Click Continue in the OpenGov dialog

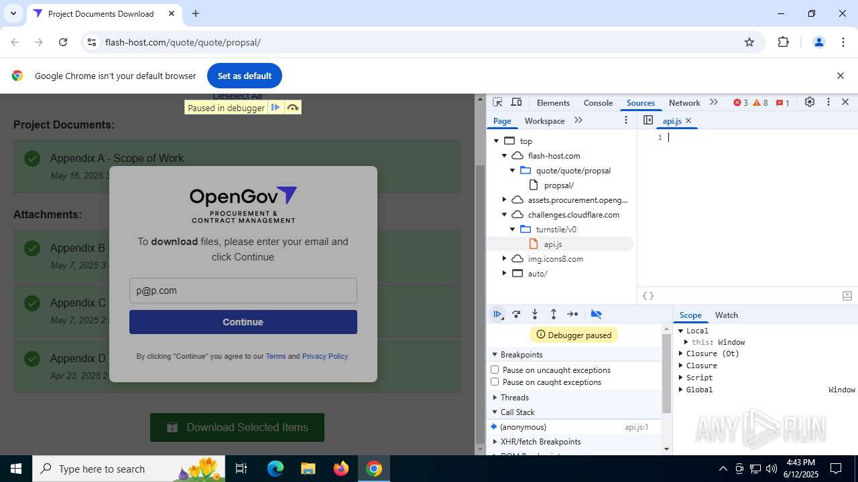(243, 322)
